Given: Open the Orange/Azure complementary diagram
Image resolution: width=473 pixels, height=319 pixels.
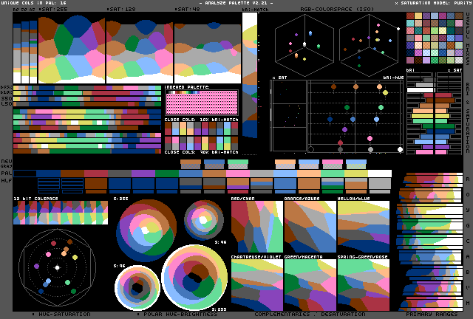Looking at the screenshot, I should tap(310, 227).
